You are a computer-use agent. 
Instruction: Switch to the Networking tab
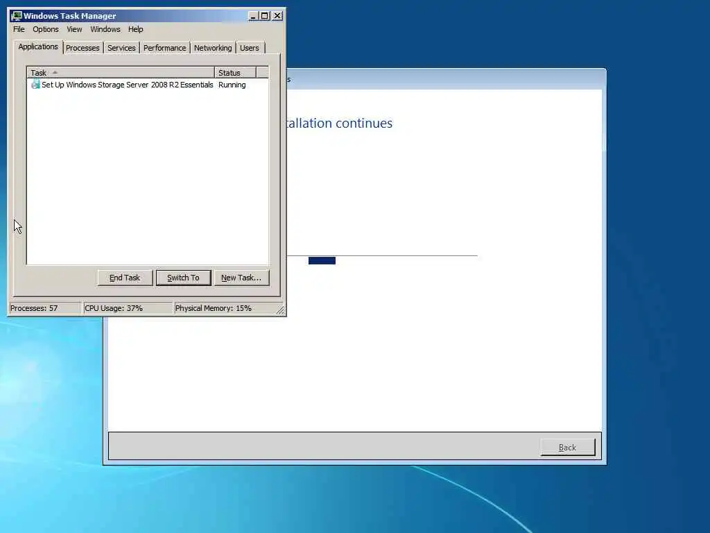(213, 48)
